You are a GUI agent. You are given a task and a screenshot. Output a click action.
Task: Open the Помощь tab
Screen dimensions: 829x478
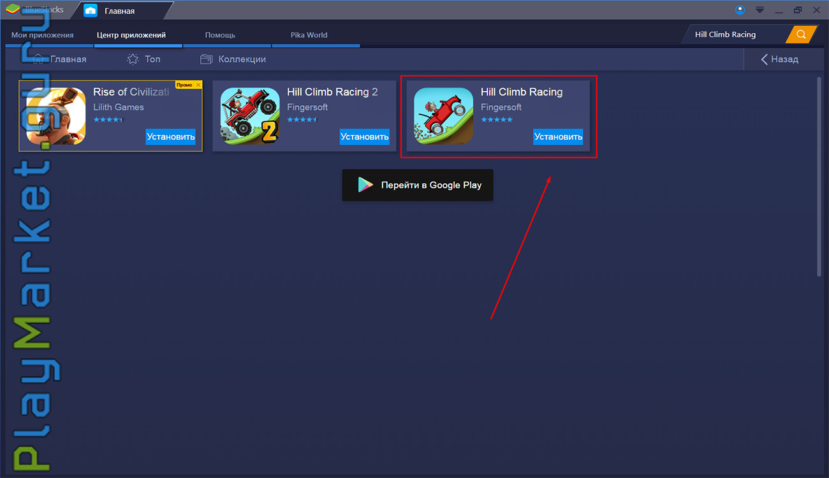pos(220,35)
